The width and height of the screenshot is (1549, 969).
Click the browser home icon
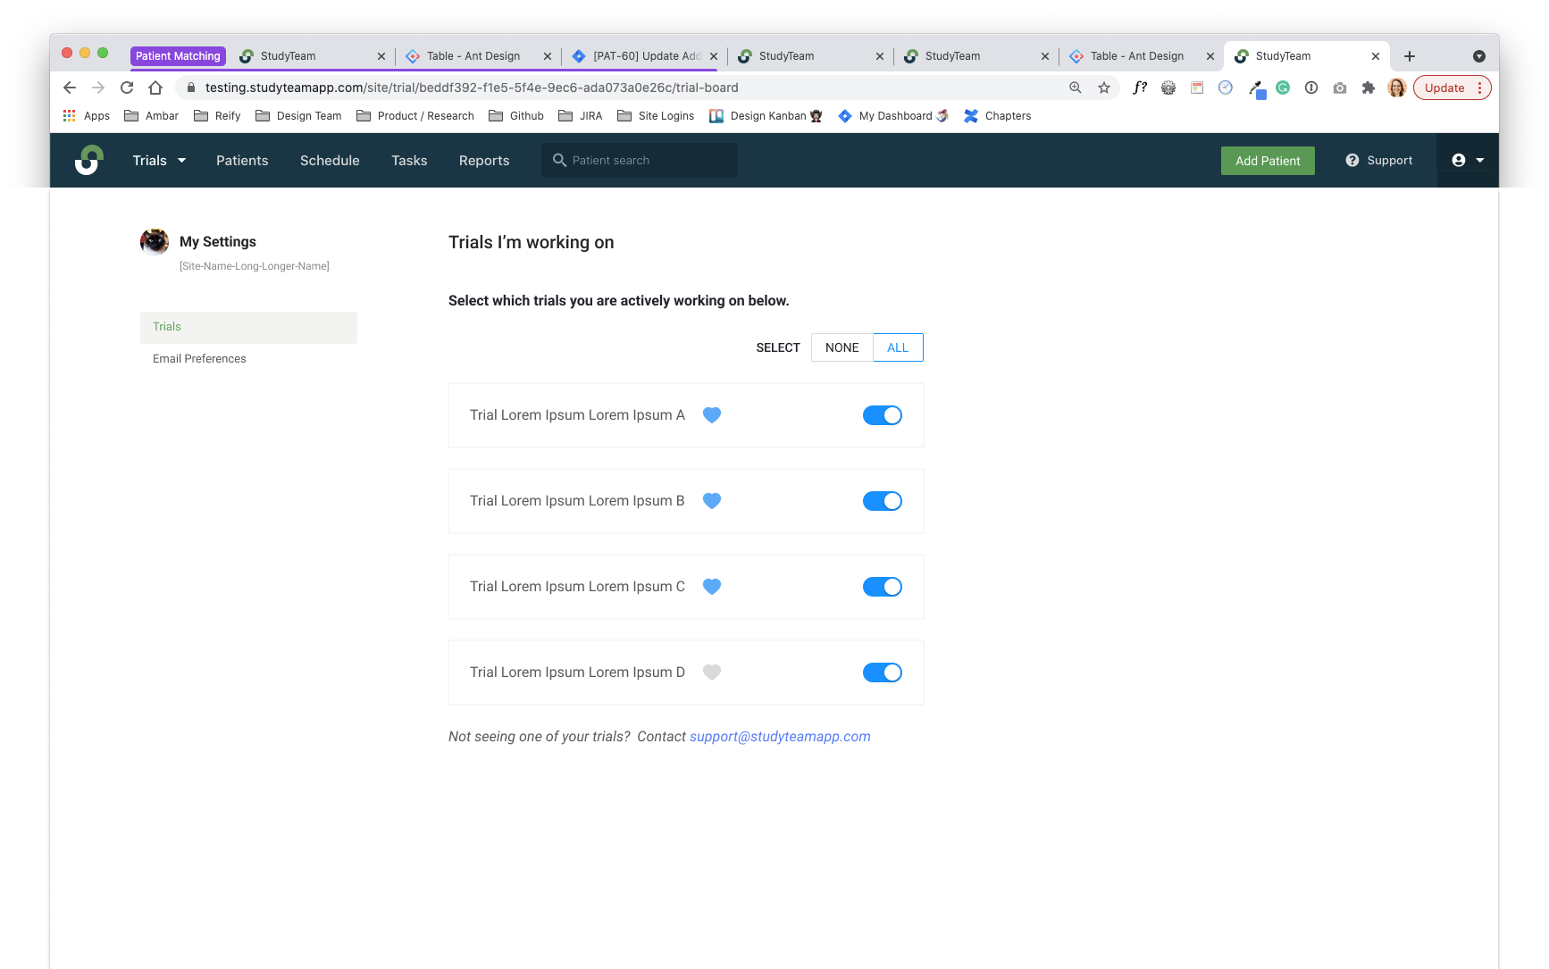point(155,88)
